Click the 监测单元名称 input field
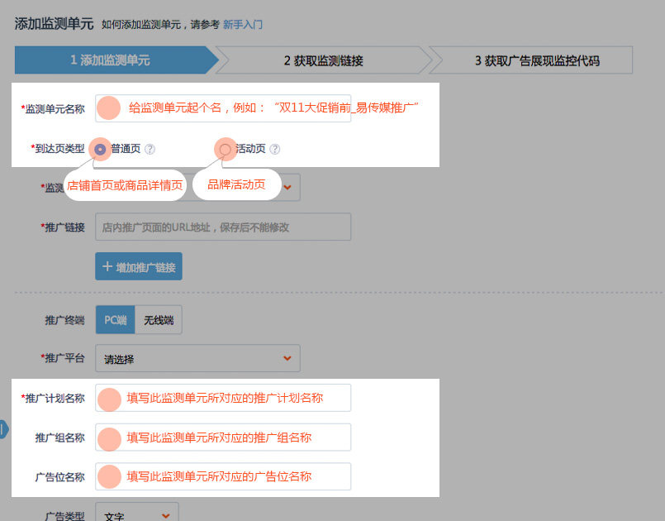 click(223, 108)
